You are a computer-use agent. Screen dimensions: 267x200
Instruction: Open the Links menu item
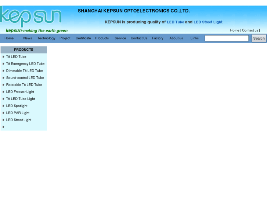tap(194, 38)
